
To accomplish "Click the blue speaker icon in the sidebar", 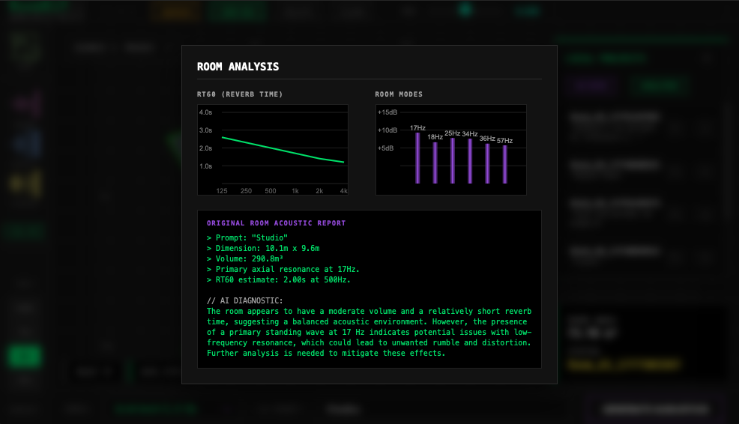I will click(28, 143).
